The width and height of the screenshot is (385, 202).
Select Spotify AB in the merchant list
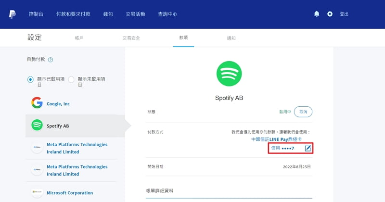tap(75, 126)
